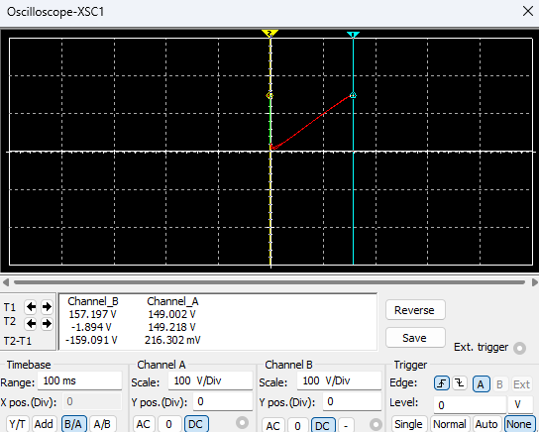Select falling edge trigger icon
Viewport: 539px width, 432px height.
click(x=460, y=383)
